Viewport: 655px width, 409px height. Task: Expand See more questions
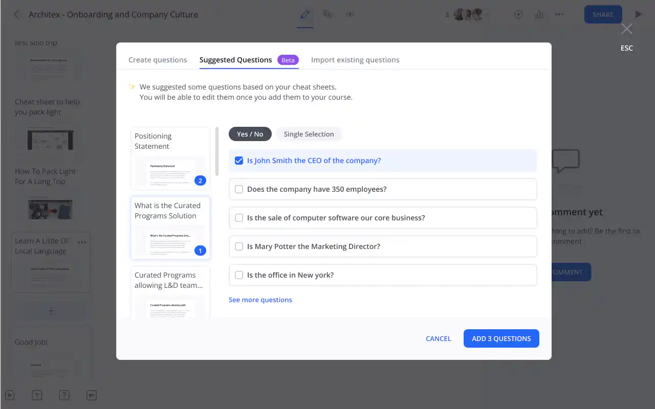[260, 299]
